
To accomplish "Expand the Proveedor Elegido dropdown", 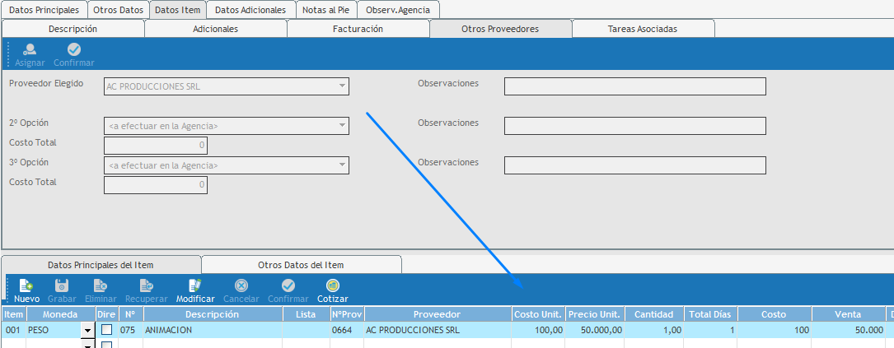I will [341, 86].
